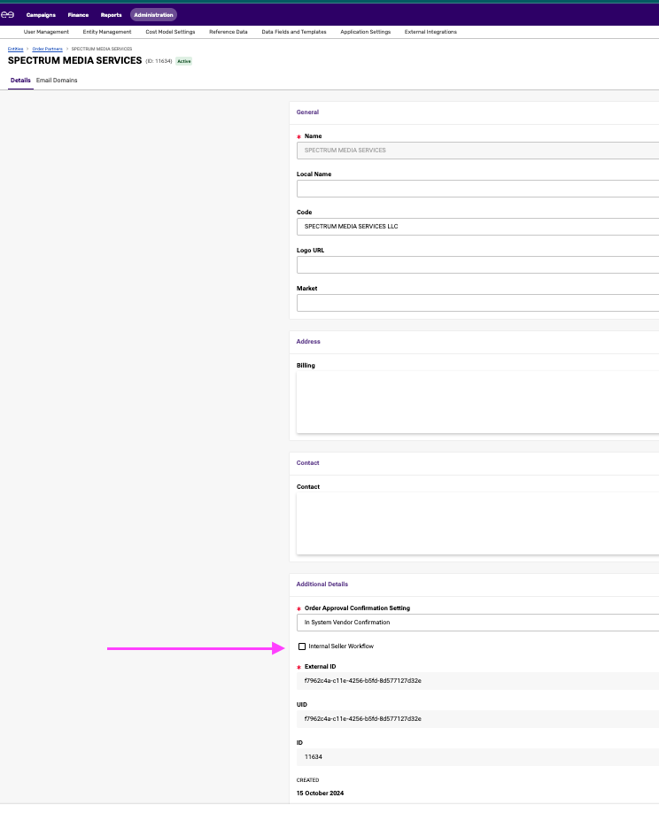Click the Address section heading
The width and height of the screenshot is (659, 813).
[x=308, y=342]
